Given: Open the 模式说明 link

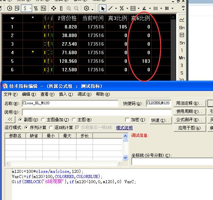Looking at the screenshot, I should click(x=124, y=128).
